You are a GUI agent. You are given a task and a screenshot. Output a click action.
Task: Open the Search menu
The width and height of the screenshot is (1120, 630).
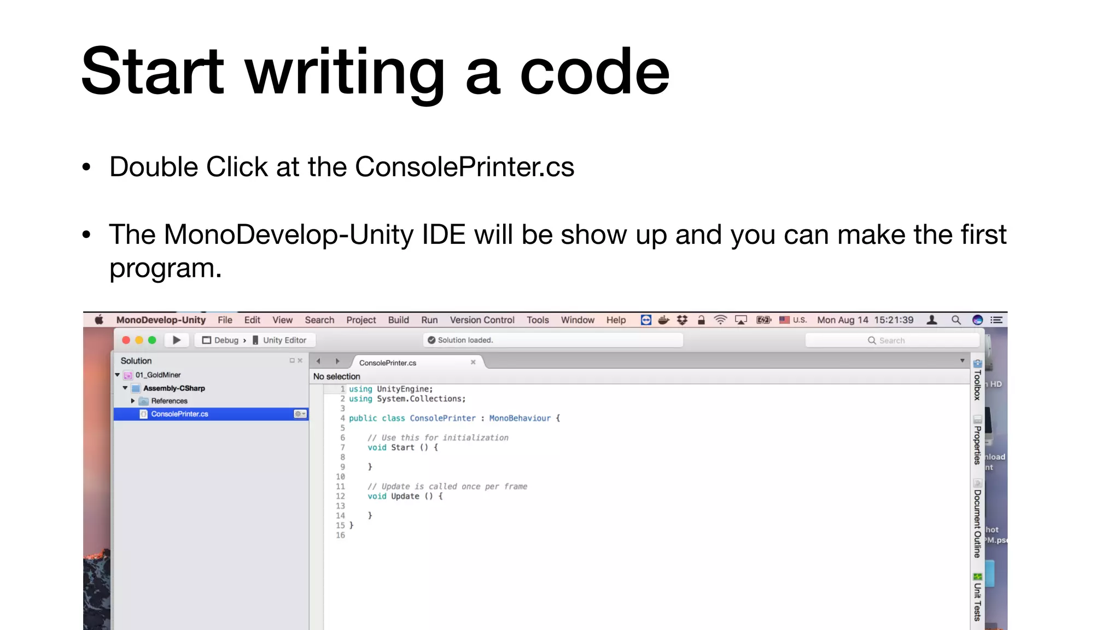click(x=319, y=320)
